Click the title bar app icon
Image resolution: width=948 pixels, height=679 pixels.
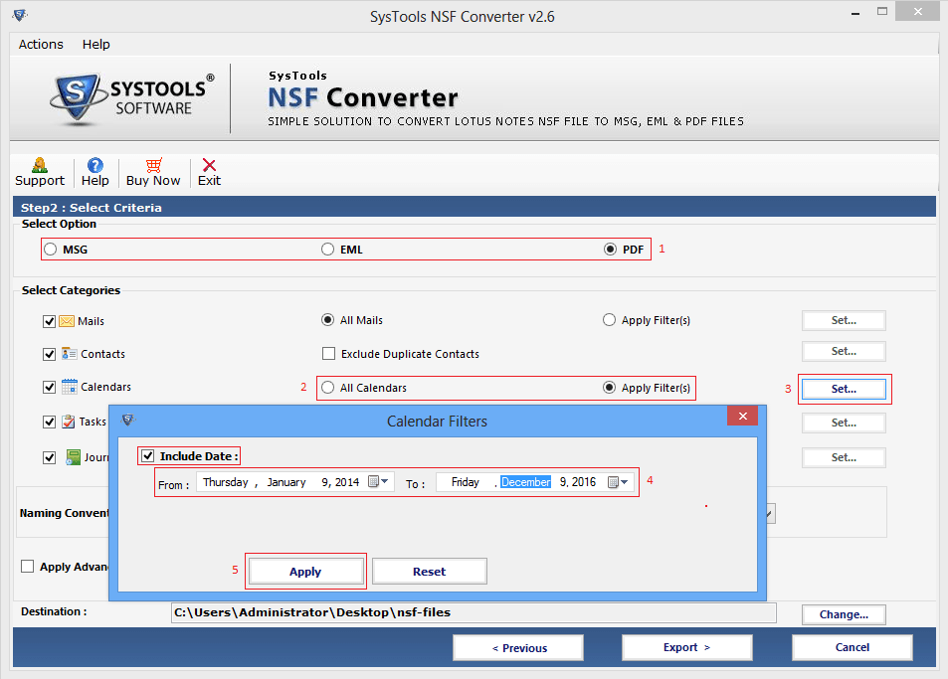point(19,15)
